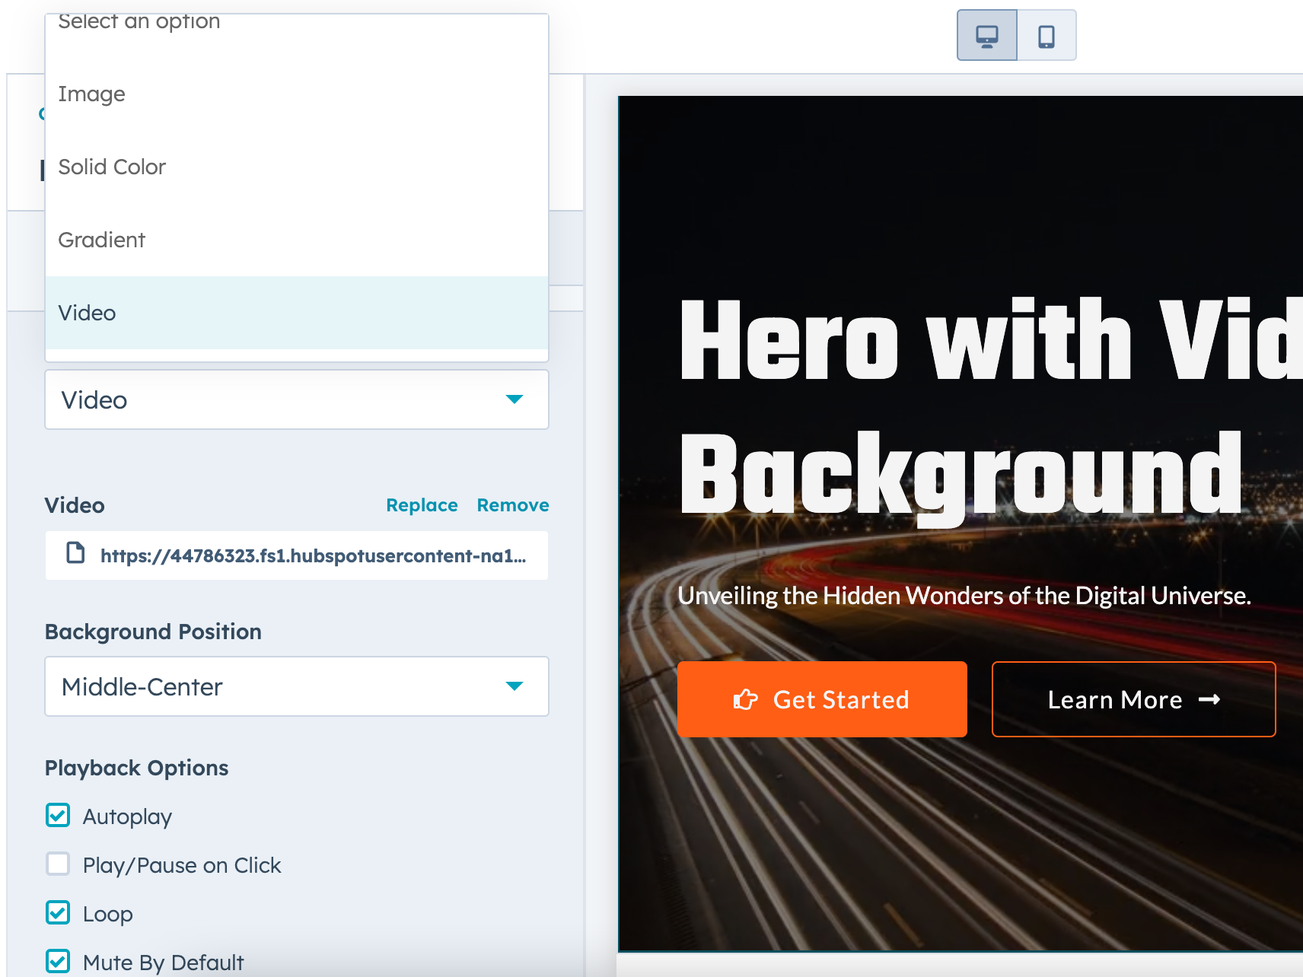Click arrow icon on Learn More

pos(1209,699)
